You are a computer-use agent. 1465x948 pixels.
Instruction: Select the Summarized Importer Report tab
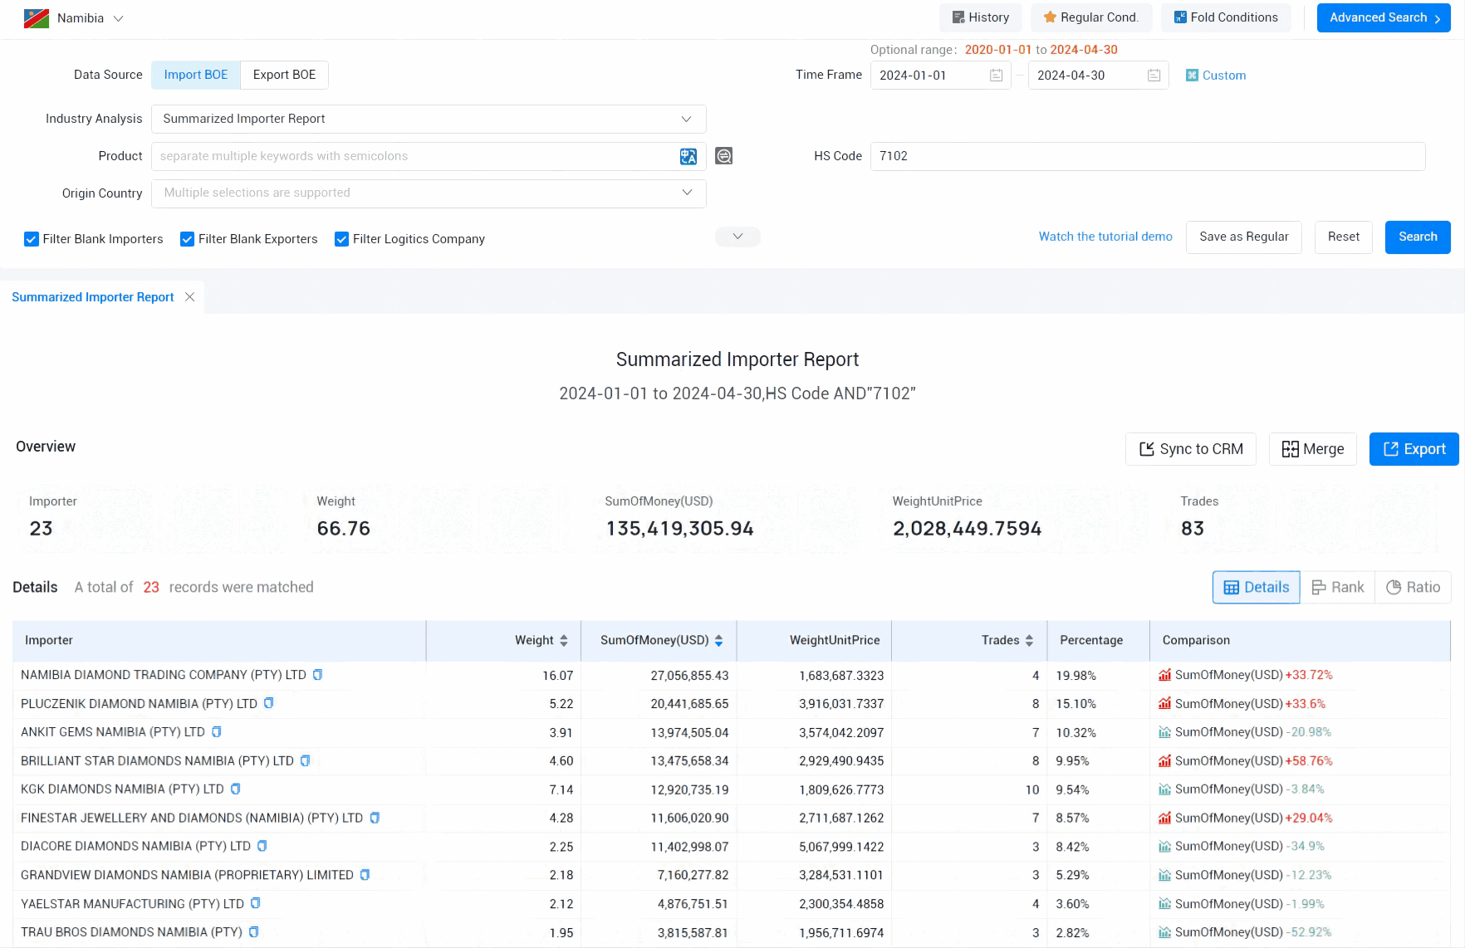93,297
